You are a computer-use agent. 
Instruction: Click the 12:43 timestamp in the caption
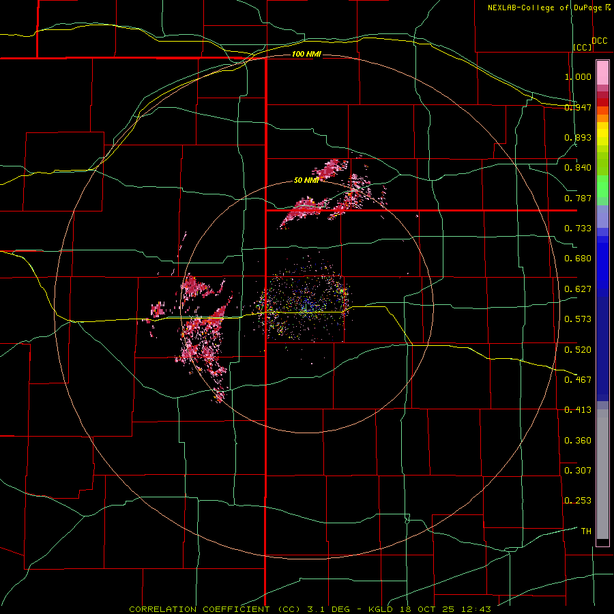pos(476,609)
